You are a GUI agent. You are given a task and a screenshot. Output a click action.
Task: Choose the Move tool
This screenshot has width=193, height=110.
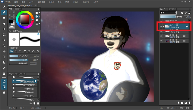point(4,51)
